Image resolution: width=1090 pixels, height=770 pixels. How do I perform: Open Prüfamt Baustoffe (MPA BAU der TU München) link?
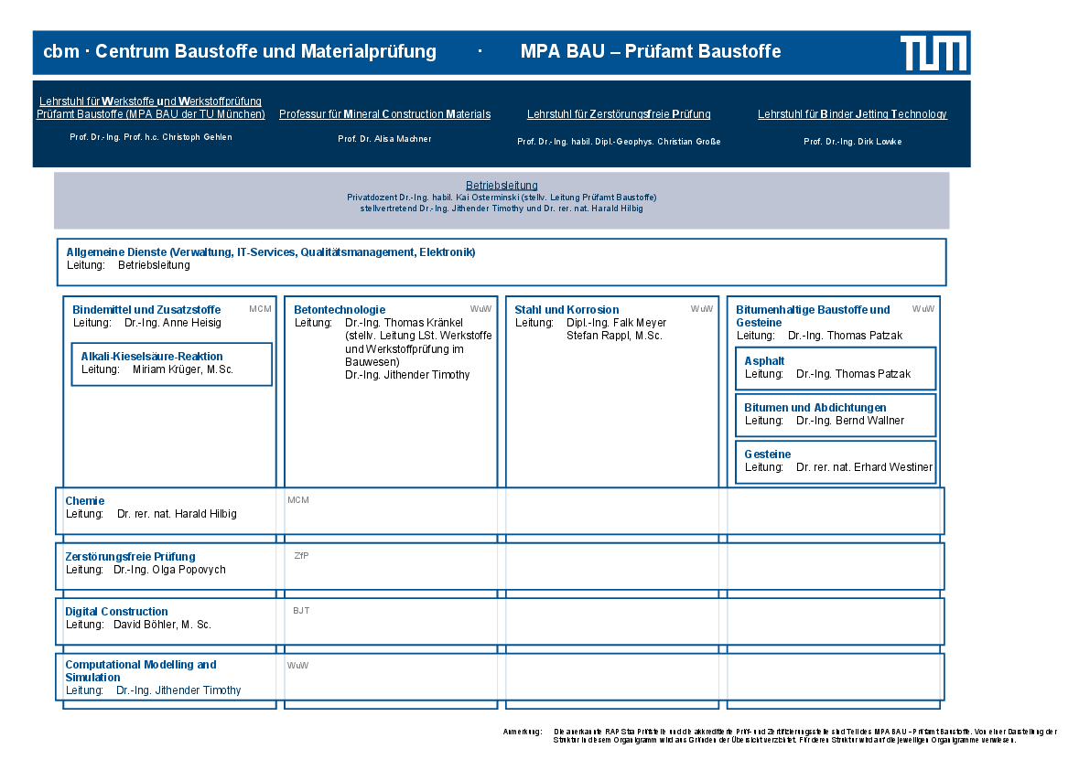click(x=151, y=114)
